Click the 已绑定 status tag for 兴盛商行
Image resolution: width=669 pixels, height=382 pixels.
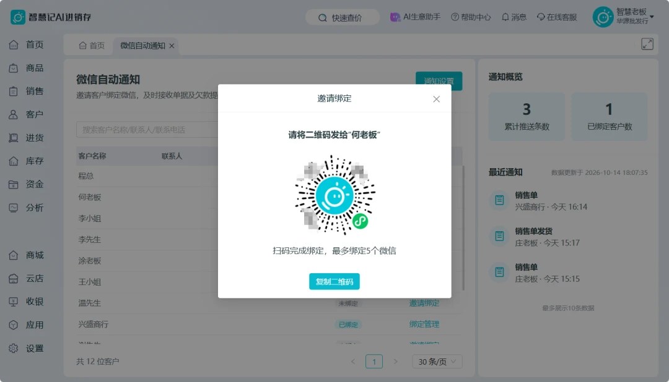click(348, 325)
